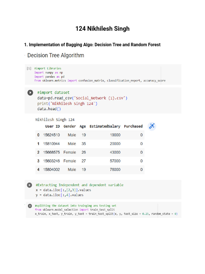
Task: Click row index 4 in the table
Action: click(x=38, y=170)
